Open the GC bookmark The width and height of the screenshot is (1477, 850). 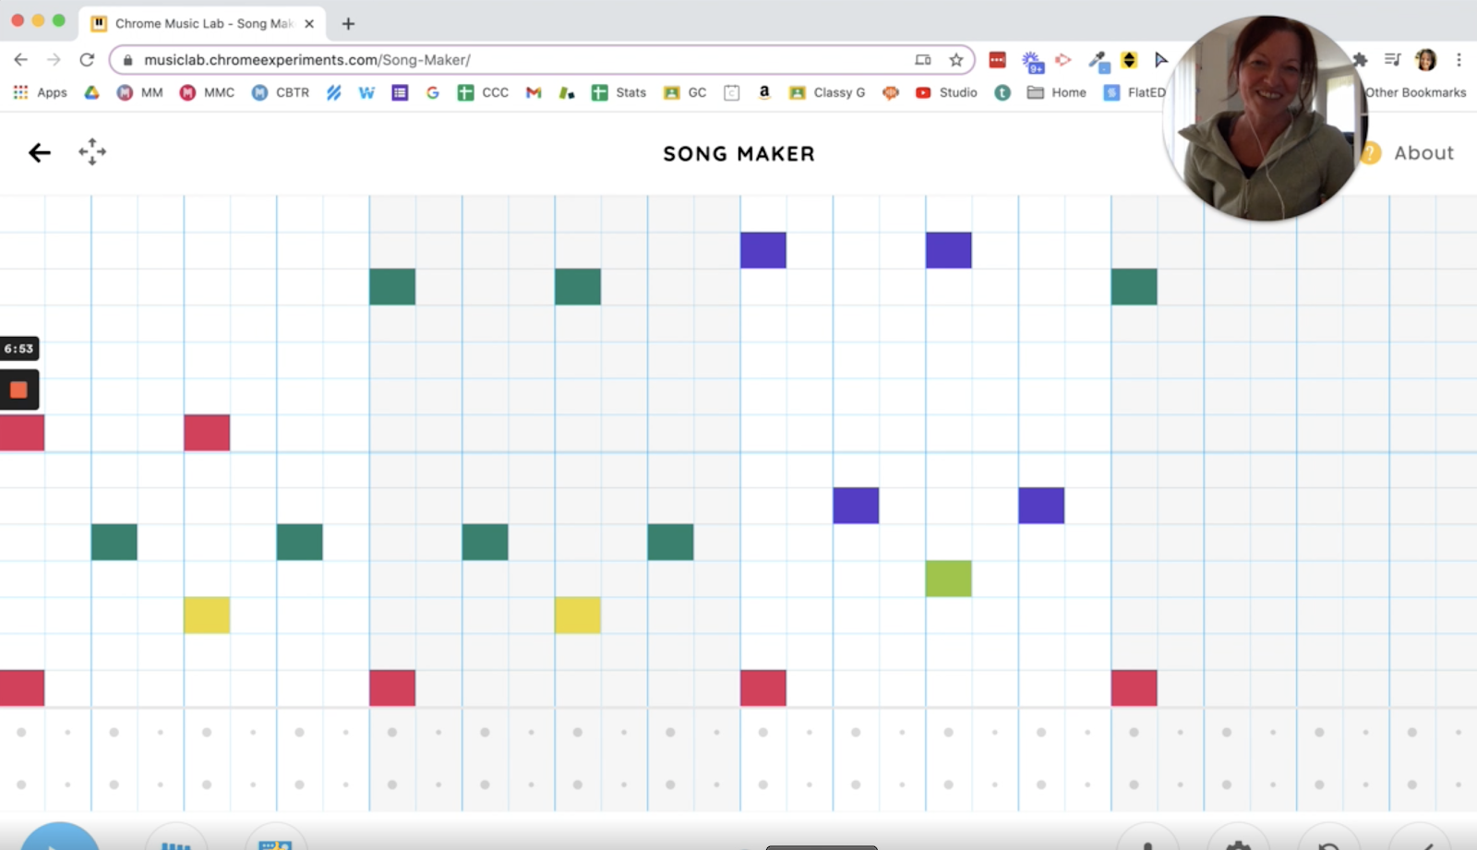pyautogui.click(x=685, y=92)
